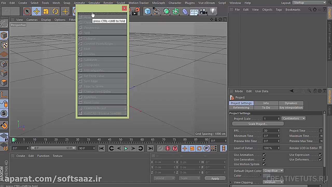332x187 pixels.
Task: Enable the Use Animation checkbox
Action: click(x=264, y=155)
